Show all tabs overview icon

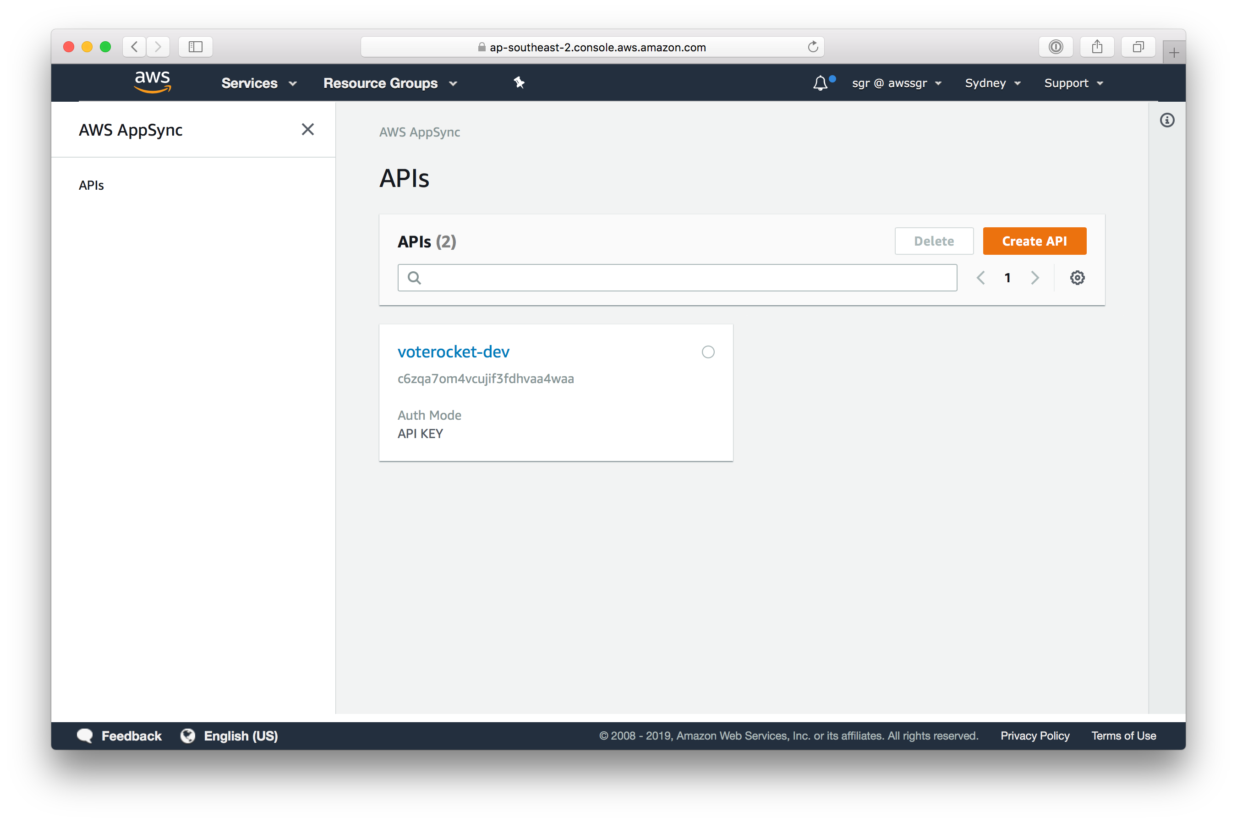1138,47
